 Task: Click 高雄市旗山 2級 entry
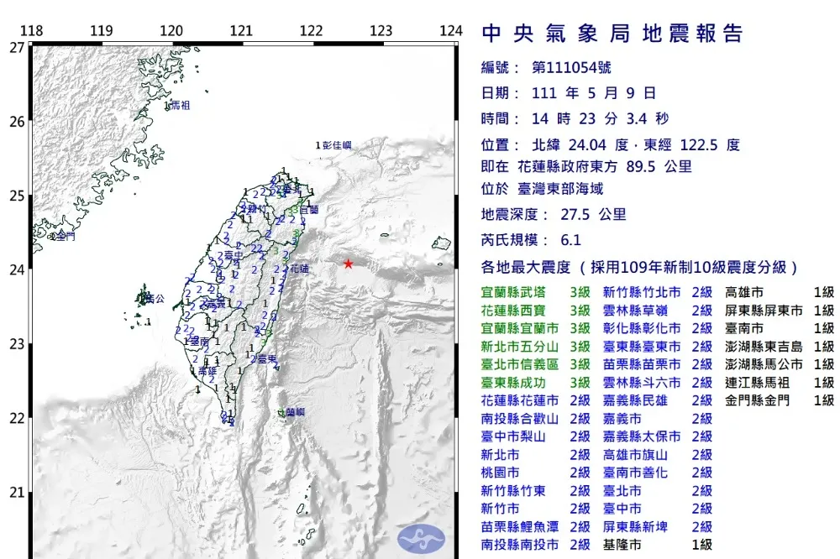point(658,455)
